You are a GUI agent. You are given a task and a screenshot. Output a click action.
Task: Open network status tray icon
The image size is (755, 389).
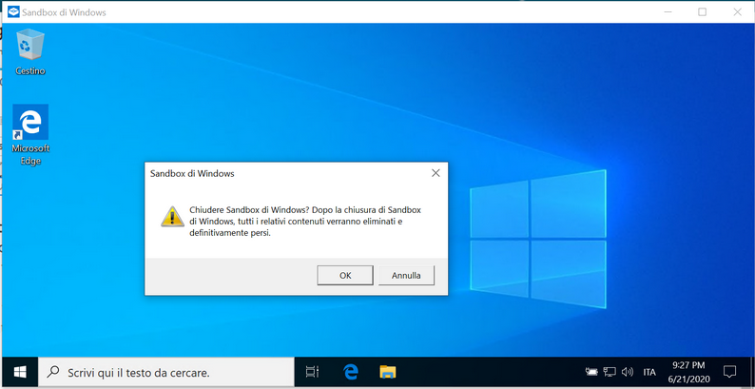click(x=610, y=372)
